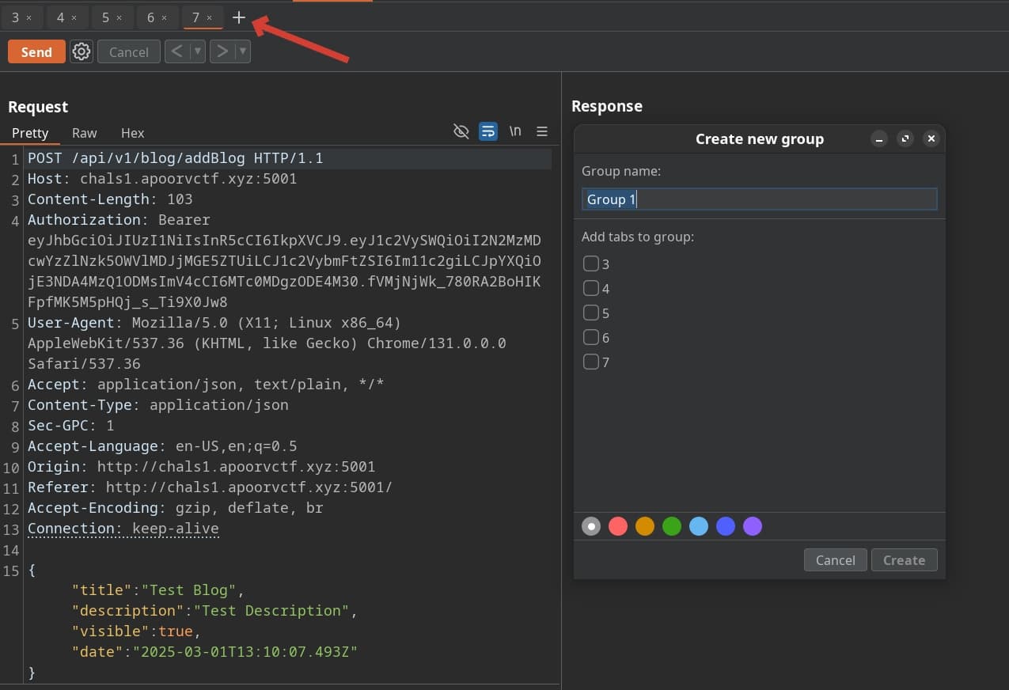Image resolution: width=1009 pixels, height=690 pixels.
Task: Toggle hide non-printable characters eye icon
Action: [x=461, y=131]
